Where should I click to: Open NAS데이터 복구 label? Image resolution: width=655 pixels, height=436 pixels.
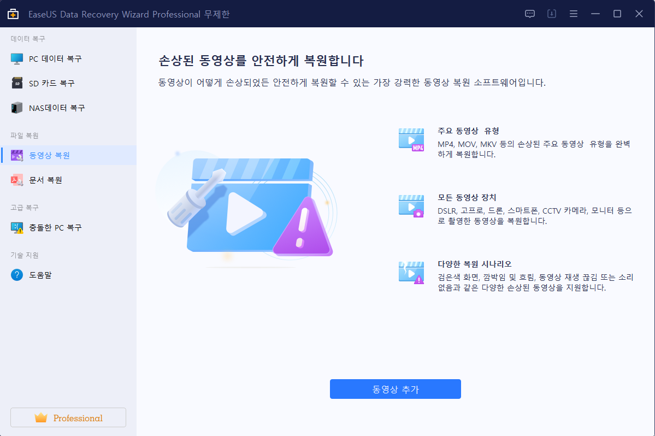pyautogui.click(x=57, y=108)
